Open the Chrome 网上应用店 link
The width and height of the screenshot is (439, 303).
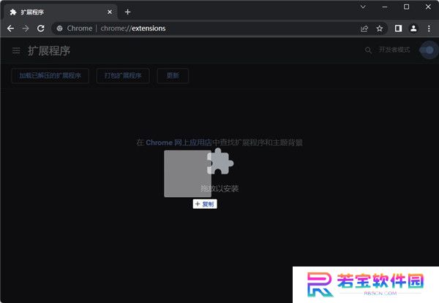[x=179, y=142]
